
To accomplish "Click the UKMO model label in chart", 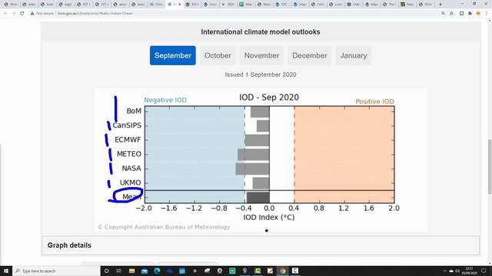I will [130, 182].
